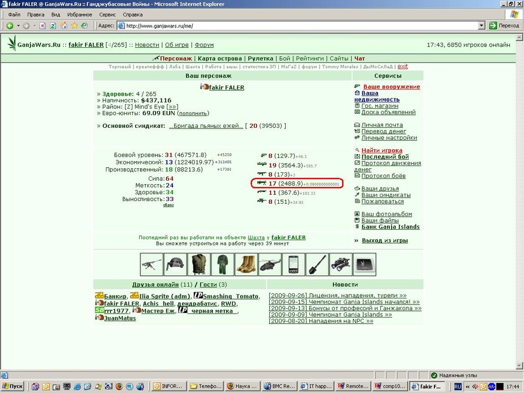Screen dimensions: 524x393
Task: Open the night vision goggles slot
Action: click(x=341, y=265)
